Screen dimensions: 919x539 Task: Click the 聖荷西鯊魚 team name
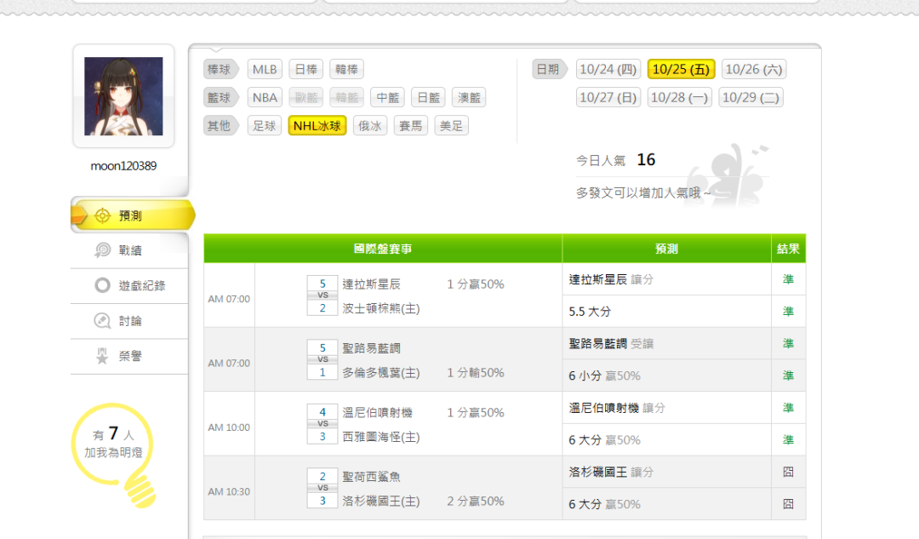pyautogui.click(x=372, y=477)
